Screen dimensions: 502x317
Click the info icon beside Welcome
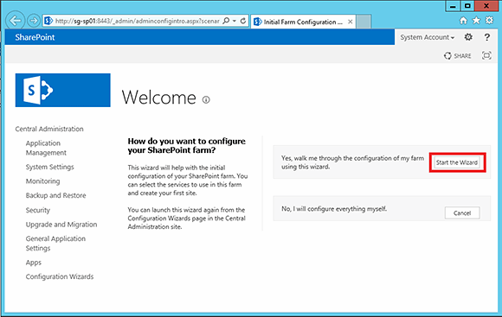206,99
